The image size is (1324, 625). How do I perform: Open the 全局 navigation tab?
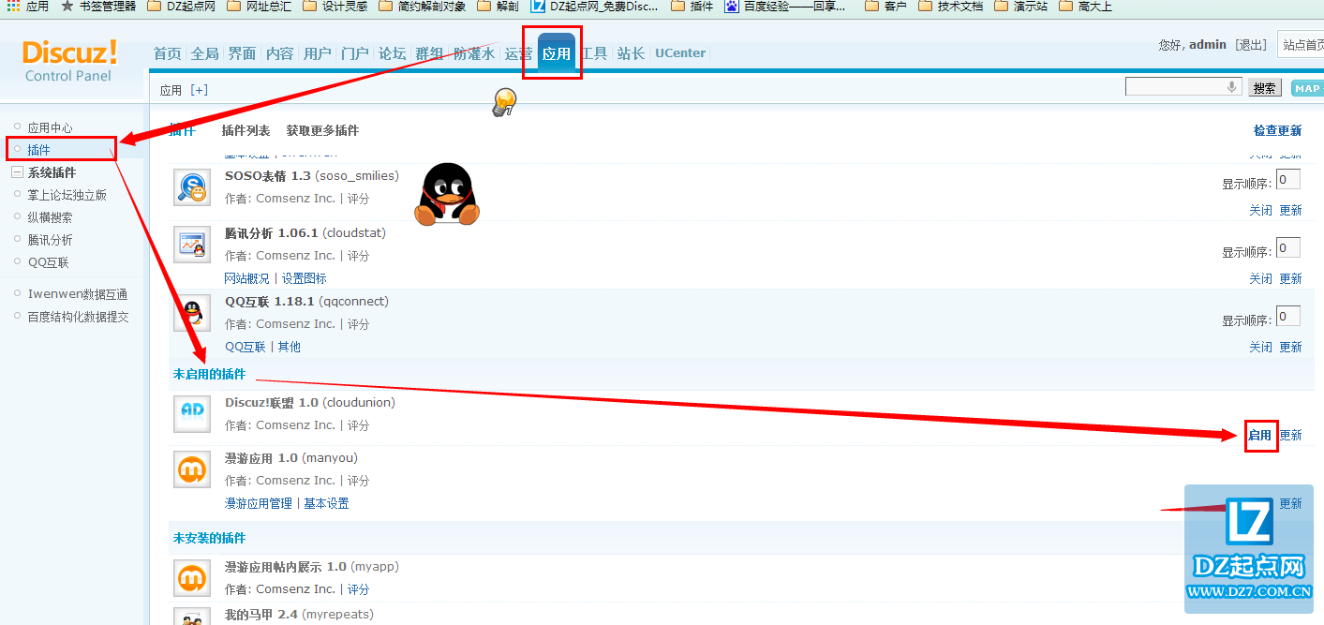205,53
